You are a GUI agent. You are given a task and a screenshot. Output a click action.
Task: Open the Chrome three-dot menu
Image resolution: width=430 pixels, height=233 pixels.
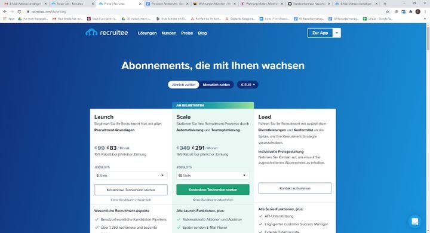pos(425,11)
